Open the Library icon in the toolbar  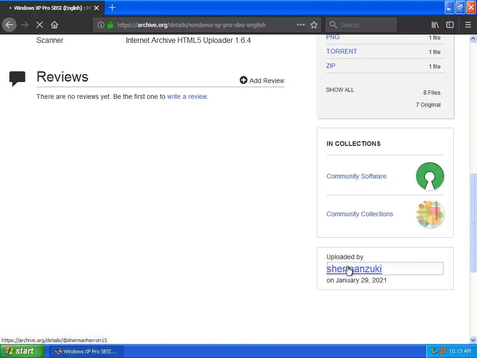[x=435, y=25]
